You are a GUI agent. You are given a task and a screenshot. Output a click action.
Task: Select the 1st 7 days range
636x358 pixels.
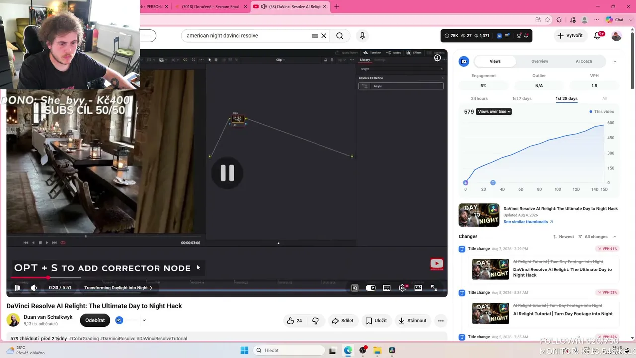(x=522, y=98)
